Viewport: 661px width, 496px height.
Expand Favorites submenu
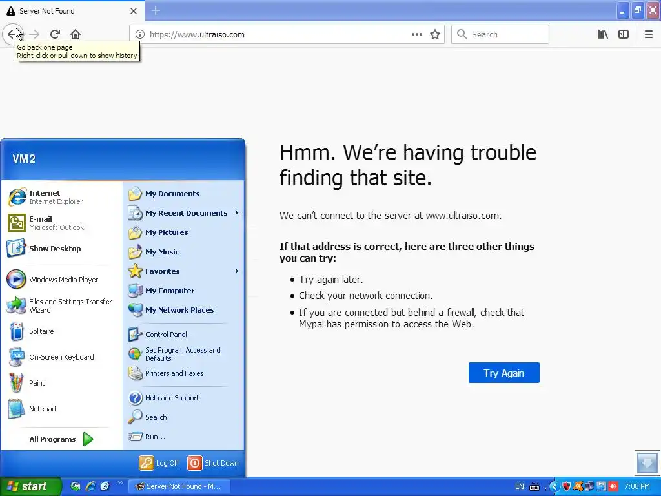coord(184,271)
